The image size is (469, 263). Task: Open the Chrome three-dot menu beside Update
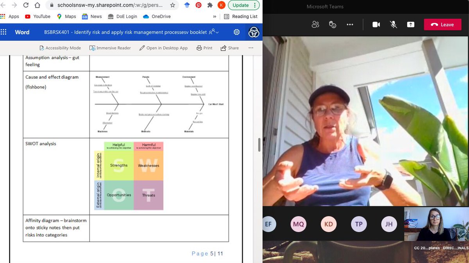(x=255, y=5)
